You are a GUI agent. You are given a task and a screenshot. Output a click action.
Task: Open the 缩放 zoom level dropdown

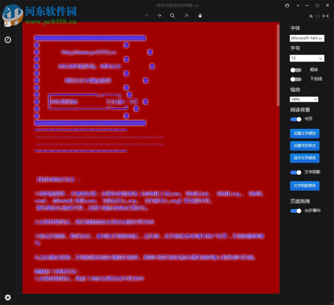coord(304,99)
